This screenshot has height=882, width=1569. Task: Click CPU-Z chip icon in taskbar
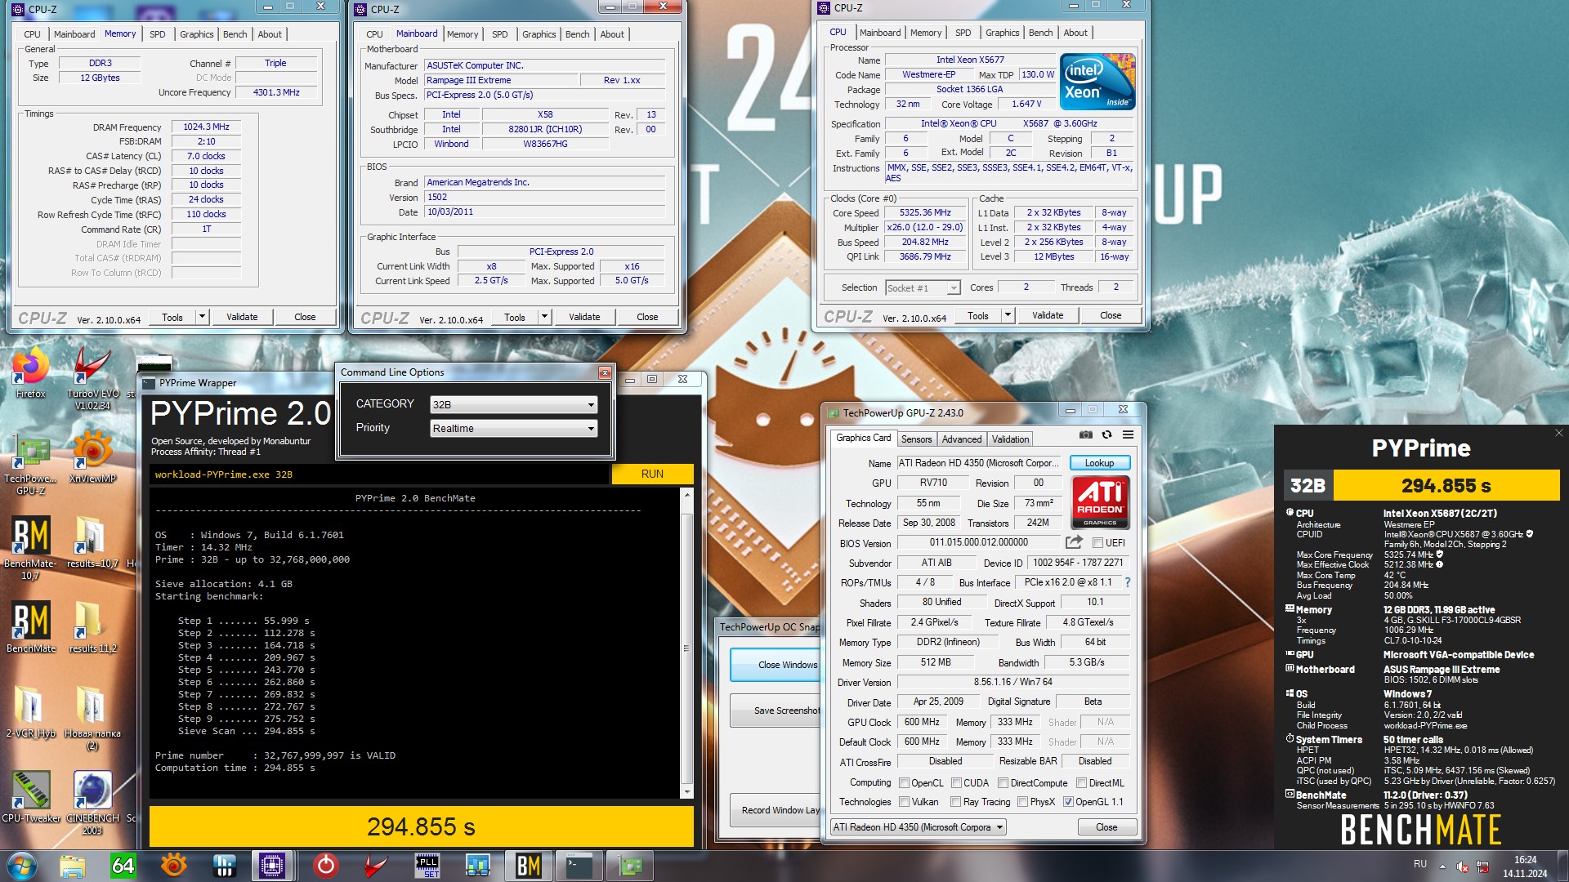click(271, 865)
